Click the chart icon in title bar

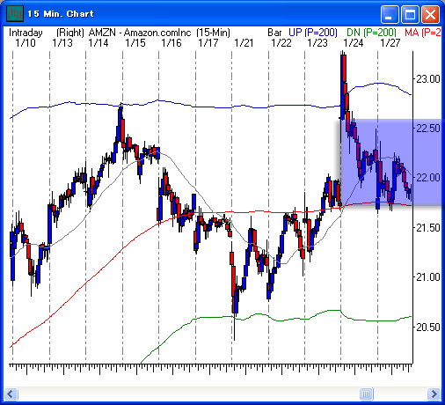[x=15, y=14]
